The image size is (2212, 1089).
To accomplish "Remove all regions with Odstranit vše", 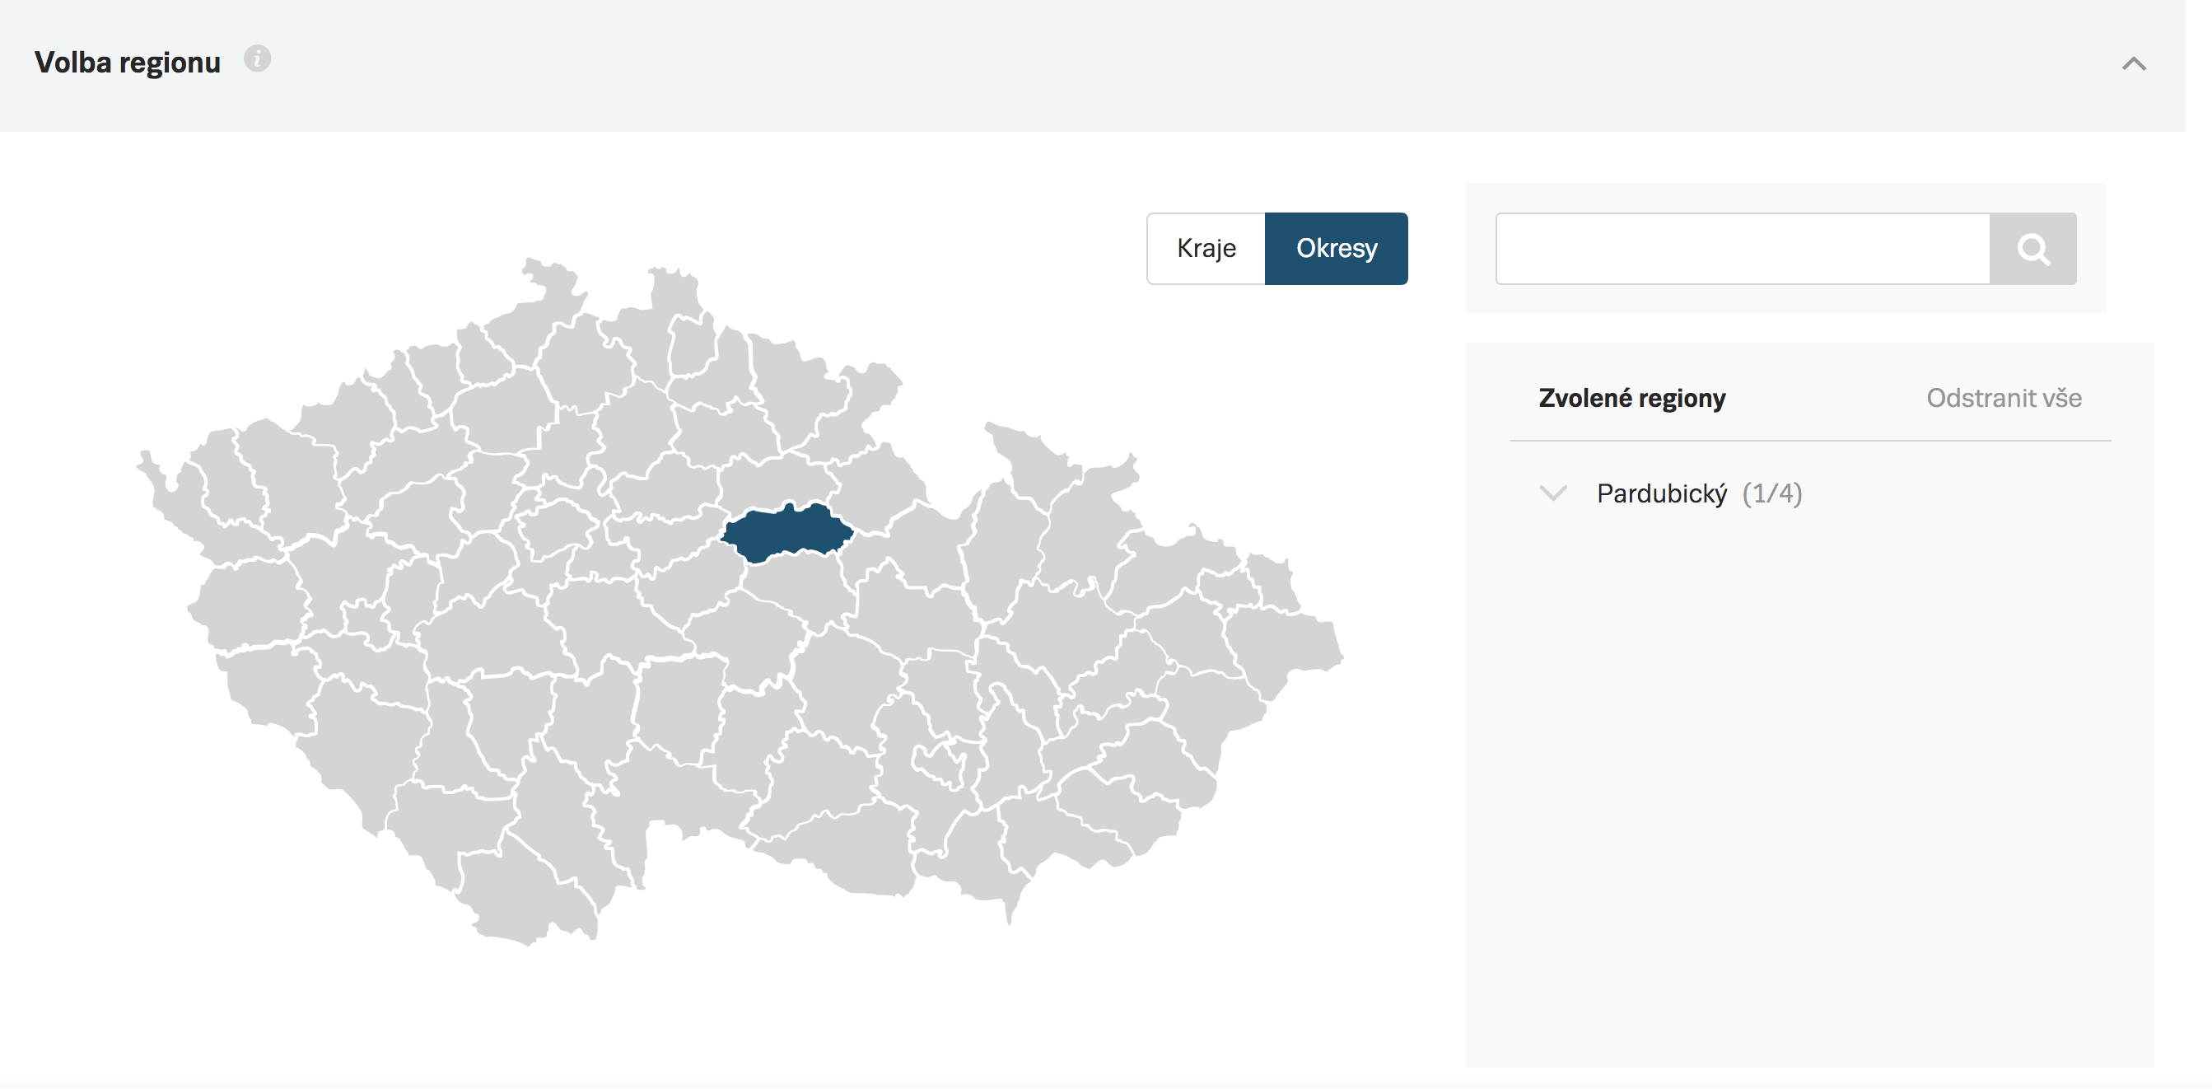I will (2004, 398).
